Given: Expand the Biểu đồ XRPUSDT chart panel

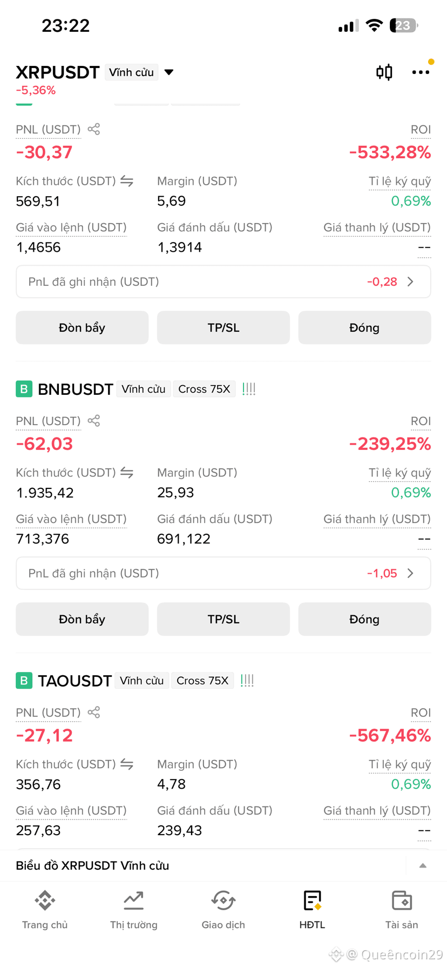Looking at the screenshot, I should click(x=423, y=865).
